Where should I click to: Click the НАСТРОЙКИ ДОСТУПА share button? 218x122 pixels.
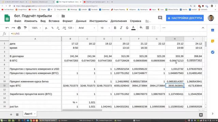click(185, 18)
